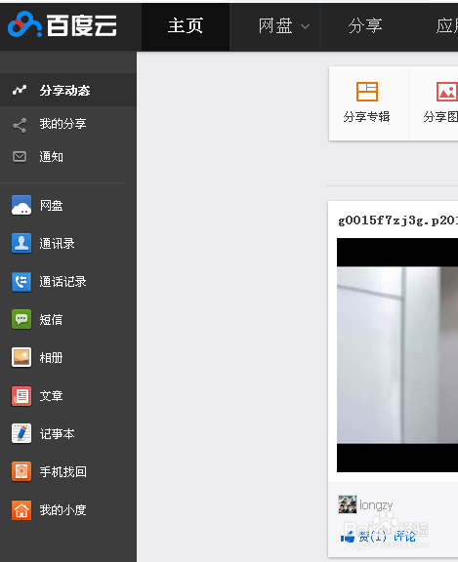Click the 相册 photo album icon

21,357
